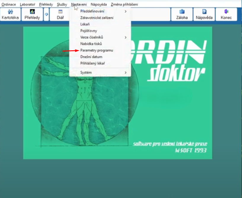Screen dimensions: 242x198
Task: Choose Přihlášený lékař menu entry
Action: pos(100,63)
